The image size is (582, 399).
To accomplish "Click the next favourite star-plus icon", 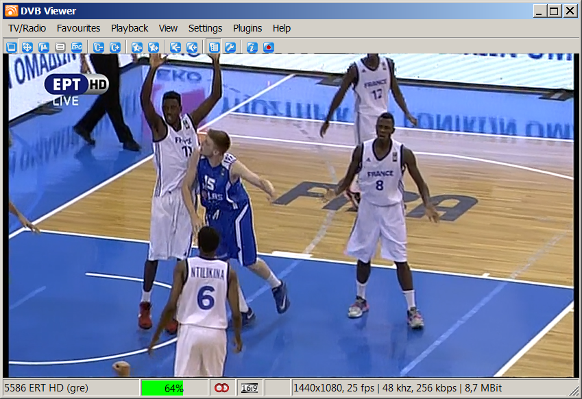I will point(154,47).
